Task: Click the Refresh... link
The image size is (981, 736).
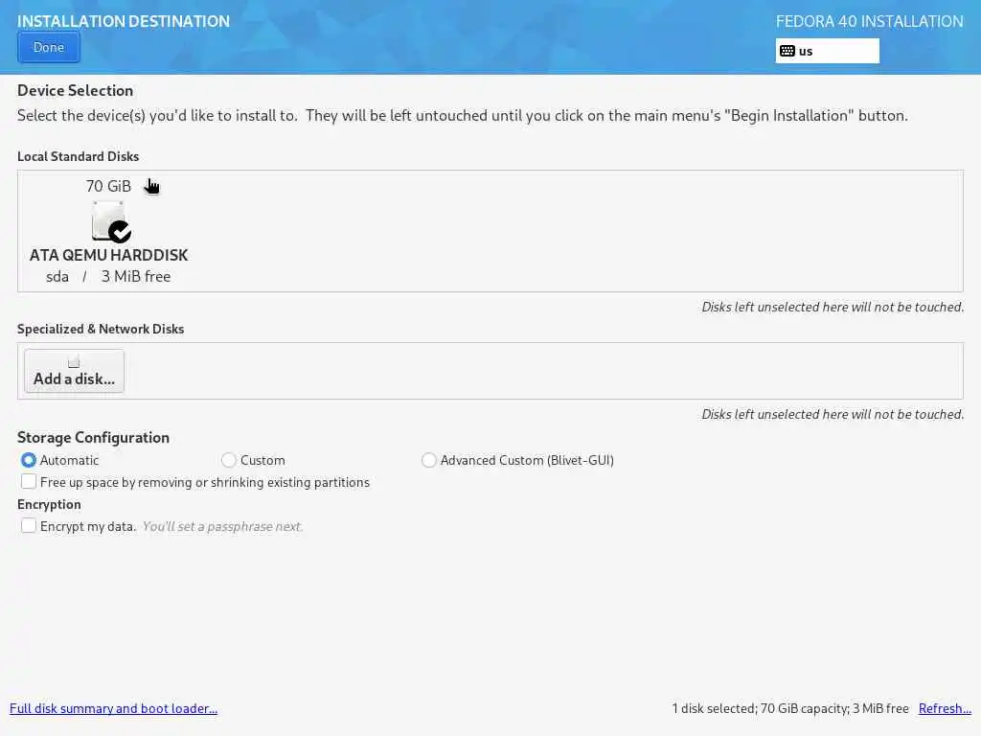Action: point(945,708)
